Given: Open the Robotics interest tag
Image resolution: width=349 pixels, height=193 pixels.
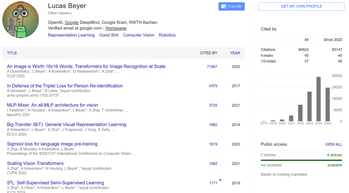Looking at the screenshot, I should 167,35.
